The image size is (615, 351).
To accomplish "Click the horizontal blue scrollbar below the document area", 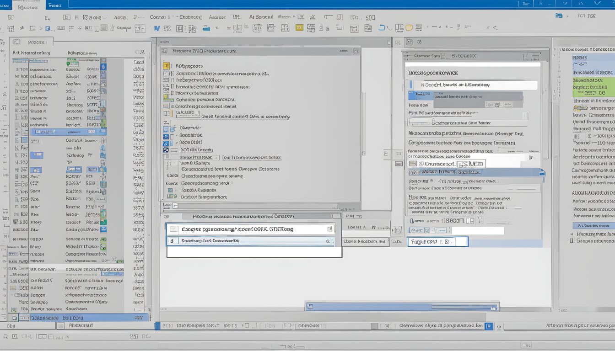I will (402, 307).
